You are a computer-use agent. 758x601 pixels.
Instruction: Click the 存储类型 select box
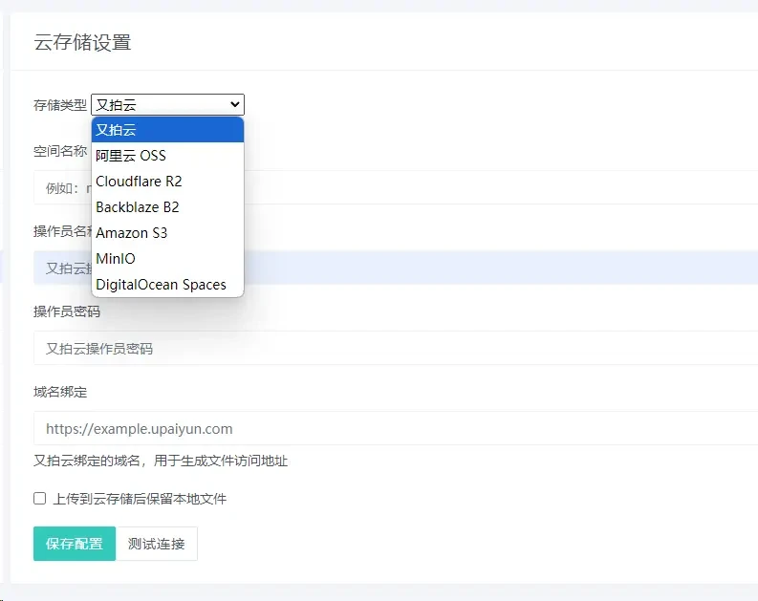[x=167, y=104]
